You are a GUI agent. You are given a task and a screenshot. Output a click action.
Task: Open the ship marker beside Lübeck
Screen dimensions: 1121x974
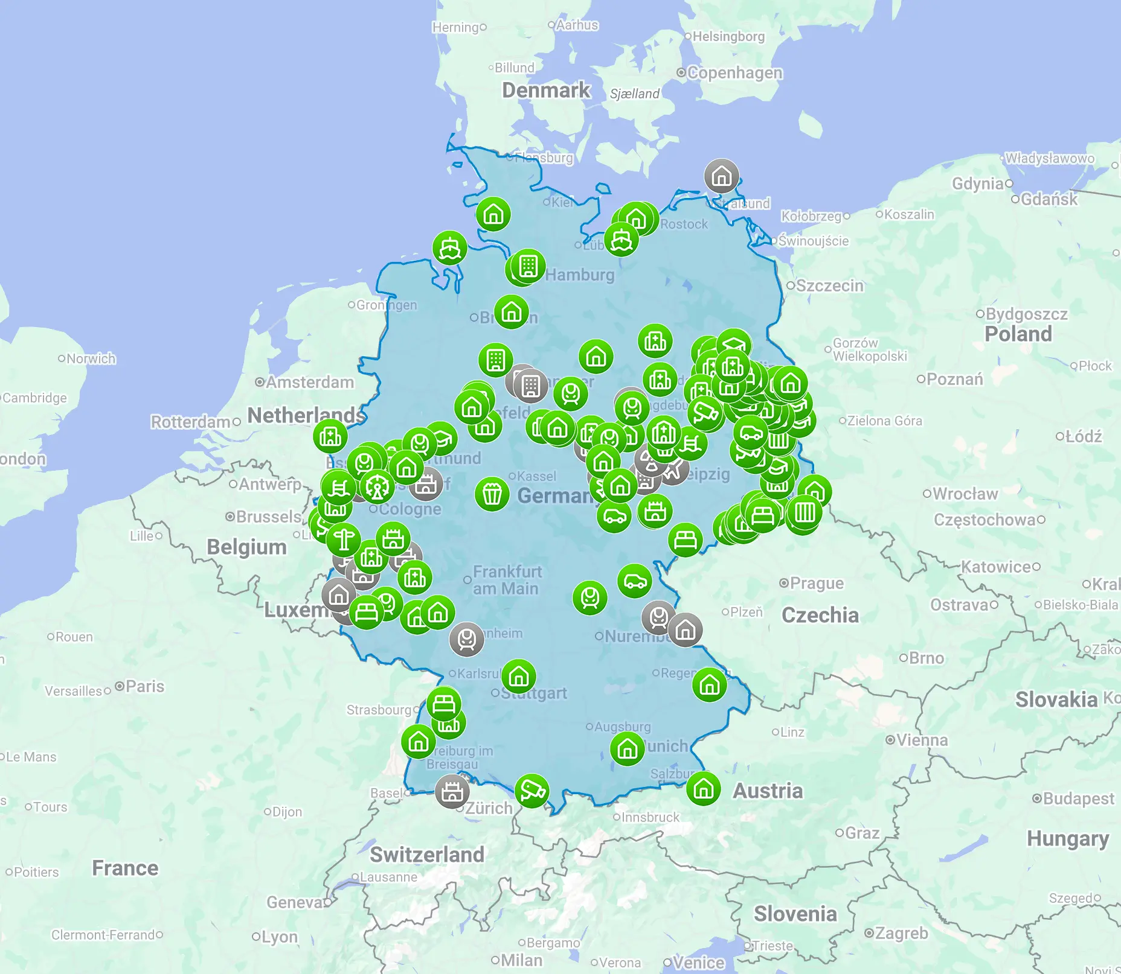[621, 240]
